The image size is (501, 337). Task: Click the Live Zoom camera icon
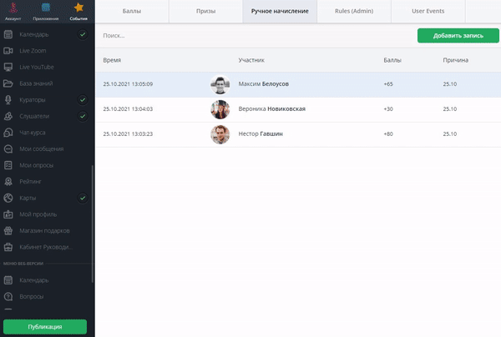pos(8,51)
